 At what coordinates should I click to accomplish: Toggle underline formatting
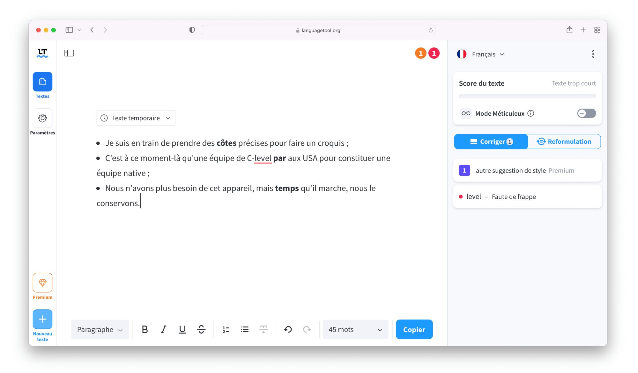click(x=182, y=329)
